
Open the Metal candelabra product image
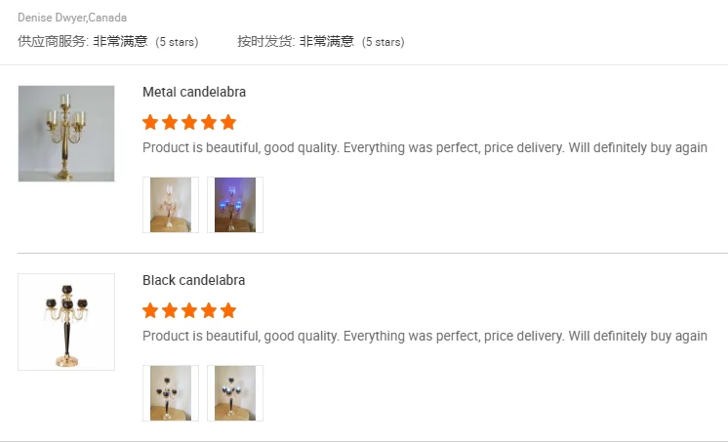[66, 134]
